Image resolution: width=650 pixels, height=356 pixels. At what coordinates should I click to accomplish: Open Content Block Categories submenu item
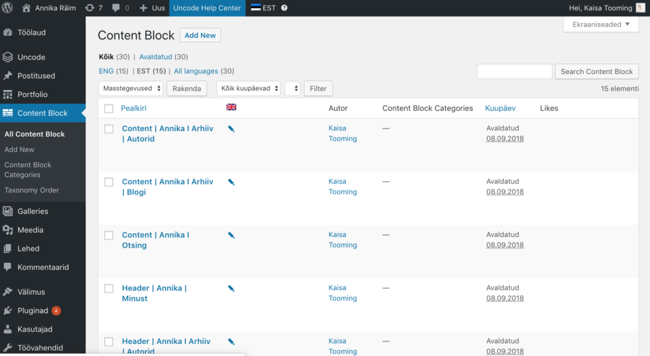click(28, 170)
